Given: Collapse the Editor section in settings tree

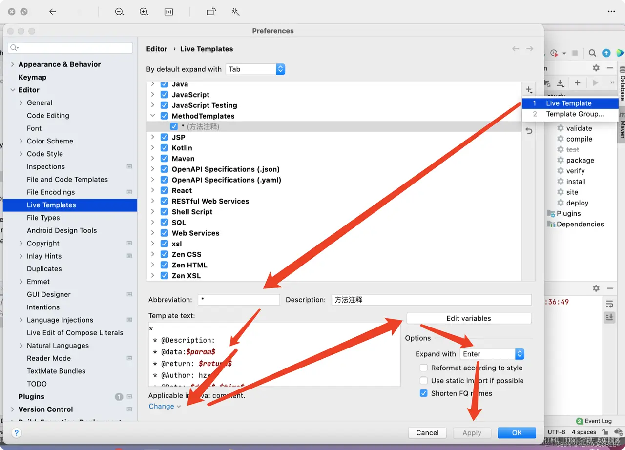Looking at the screenshot, I should (13, 90).
